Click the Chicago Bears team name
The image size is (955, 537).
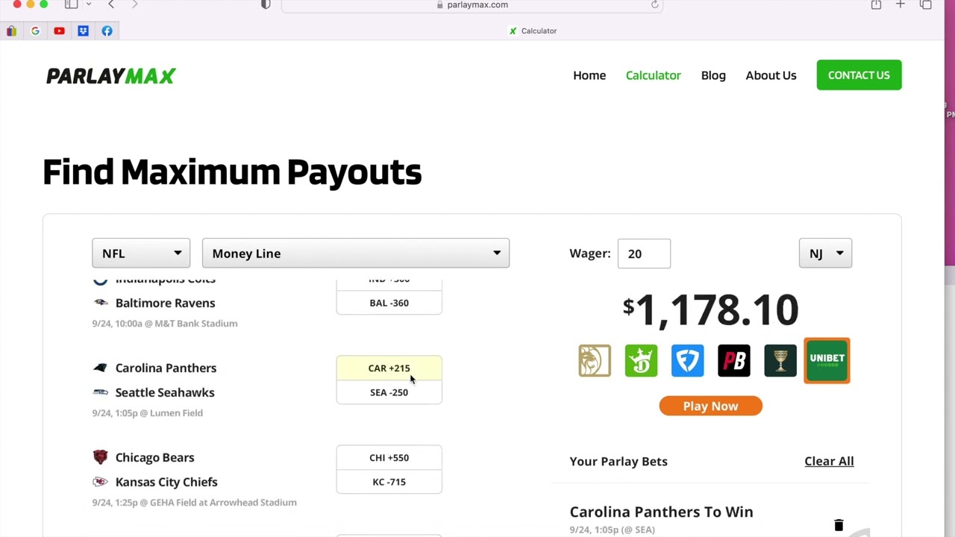pyautogui.click(x=154, y=457)
